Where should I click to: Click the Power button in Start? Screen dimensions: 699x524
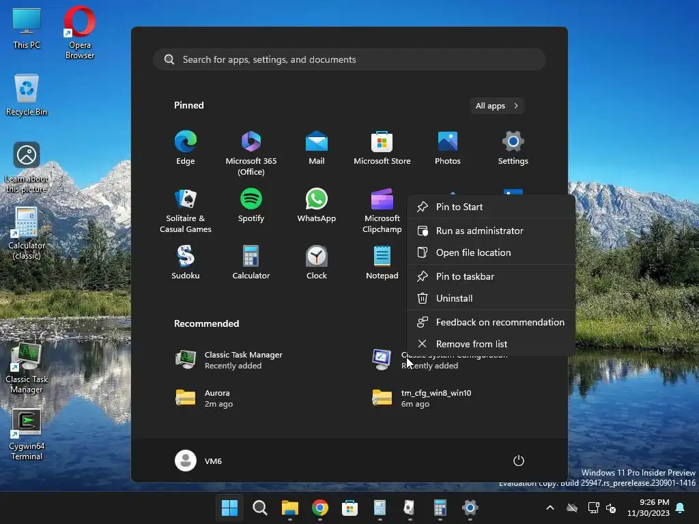[519, 461]
